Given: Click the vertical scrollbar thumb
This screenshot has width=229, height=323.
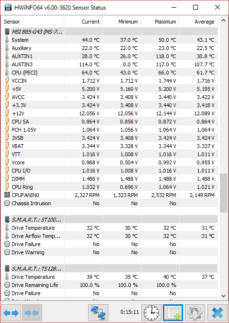Looking at the screenshot, I should [223, 193].
